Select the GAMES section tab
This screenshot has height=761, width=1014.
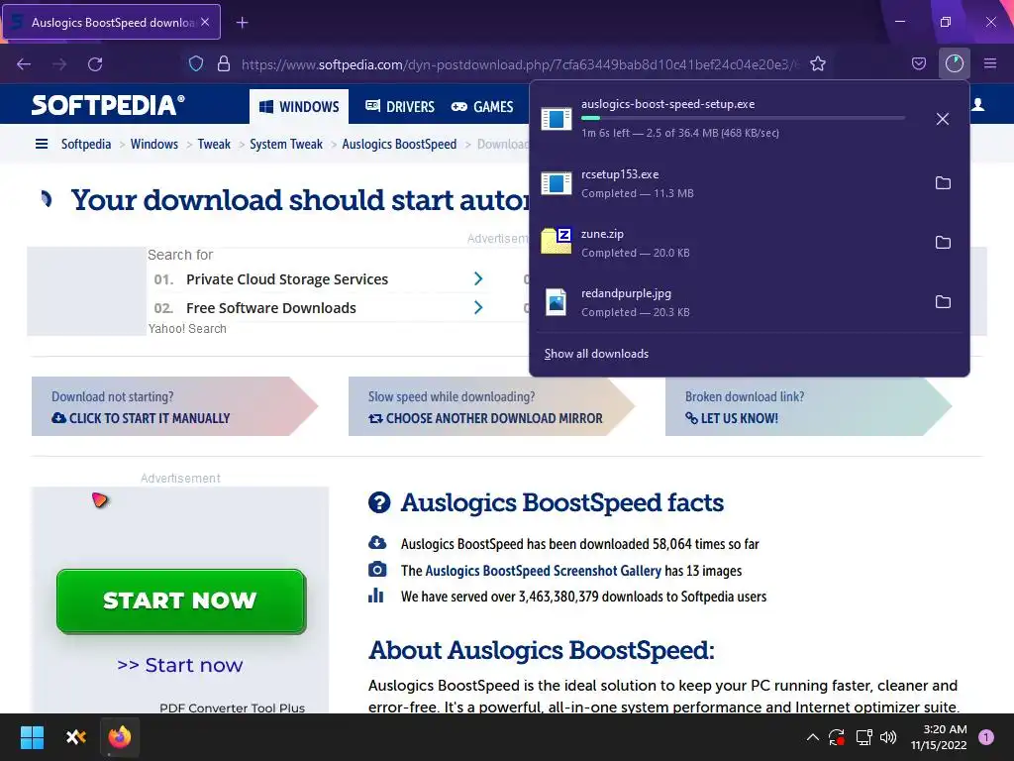coord(482,107)
